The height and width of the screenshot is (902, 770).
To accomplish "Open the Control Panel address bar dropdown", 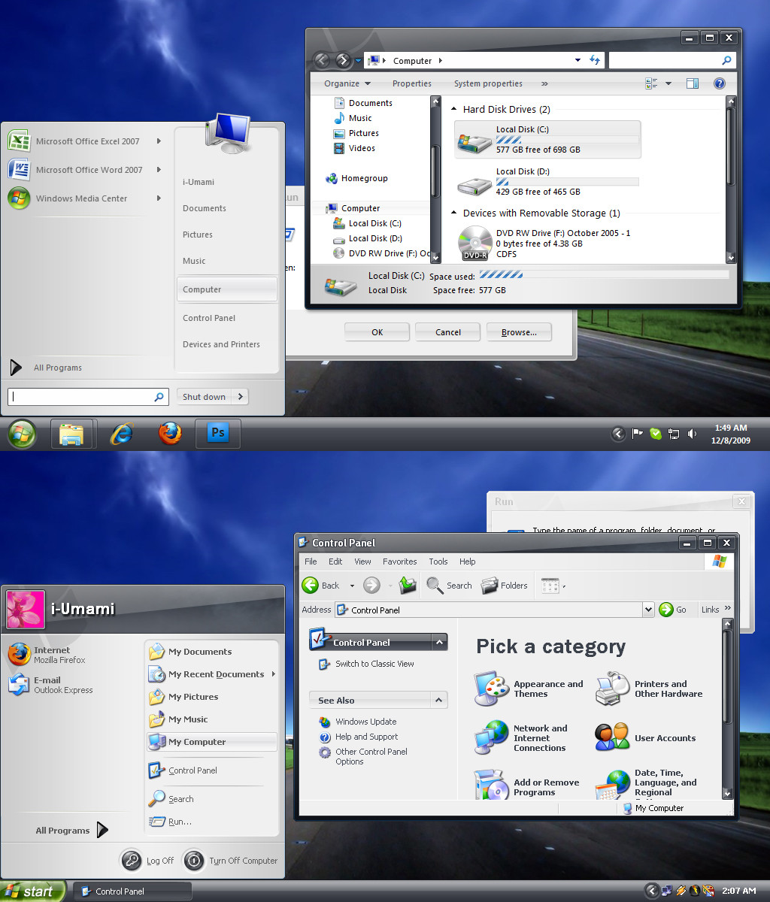I will 649,610.
